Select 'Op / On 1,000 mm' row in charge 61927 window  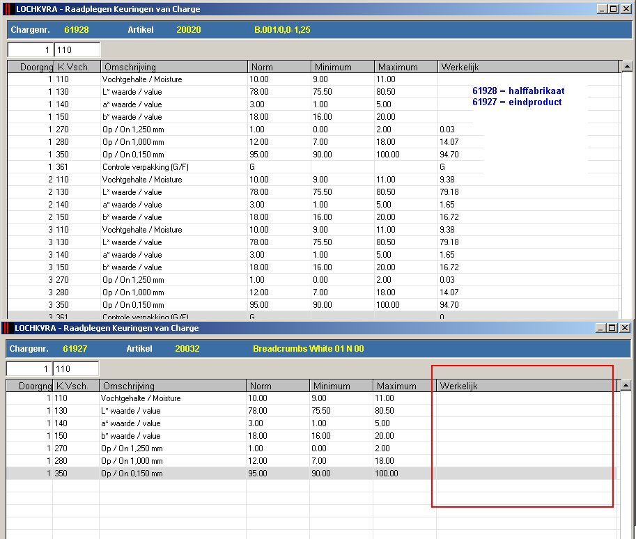coord(311,461)
